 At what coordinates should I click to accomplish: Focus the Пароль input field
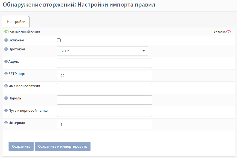click(105, 100)
